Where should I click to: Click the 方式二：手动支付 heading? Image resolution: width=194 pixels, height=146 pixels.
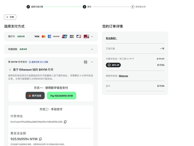51,109
